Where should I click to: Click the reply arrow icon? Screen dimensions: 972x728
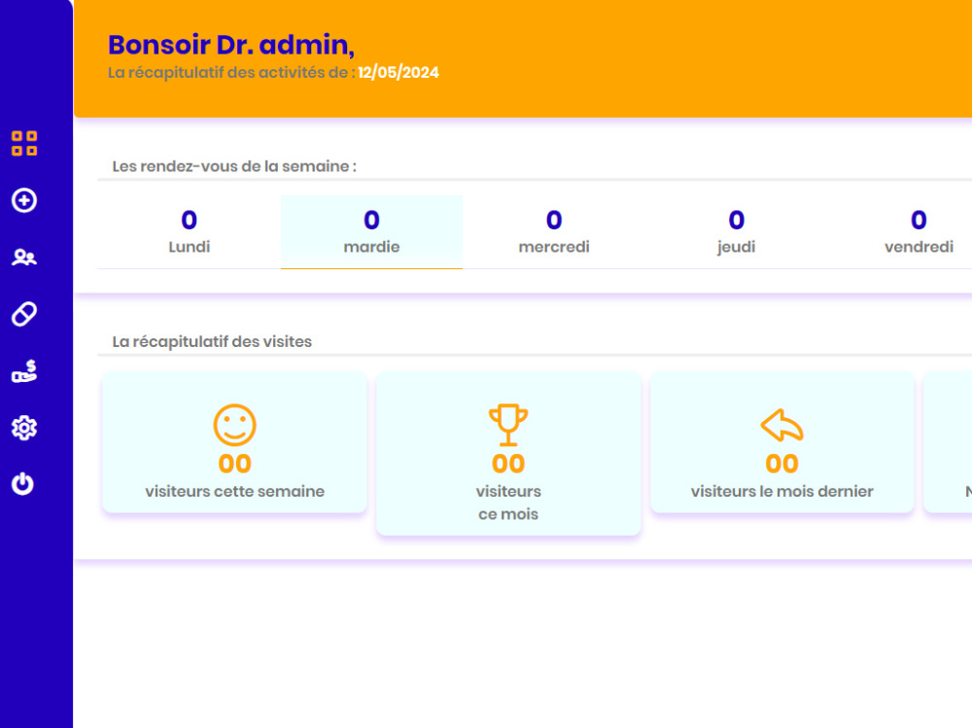click(782, 426)
